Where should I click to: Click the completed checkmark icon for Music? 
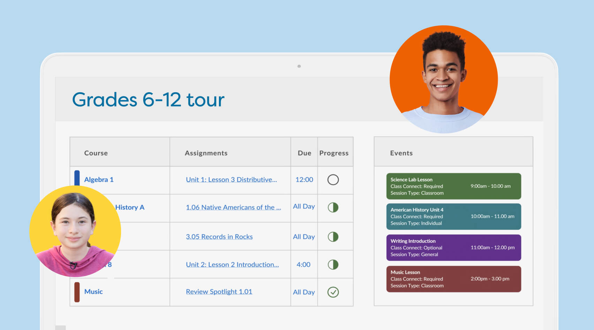pyautogui.click(x=333, y=292)
